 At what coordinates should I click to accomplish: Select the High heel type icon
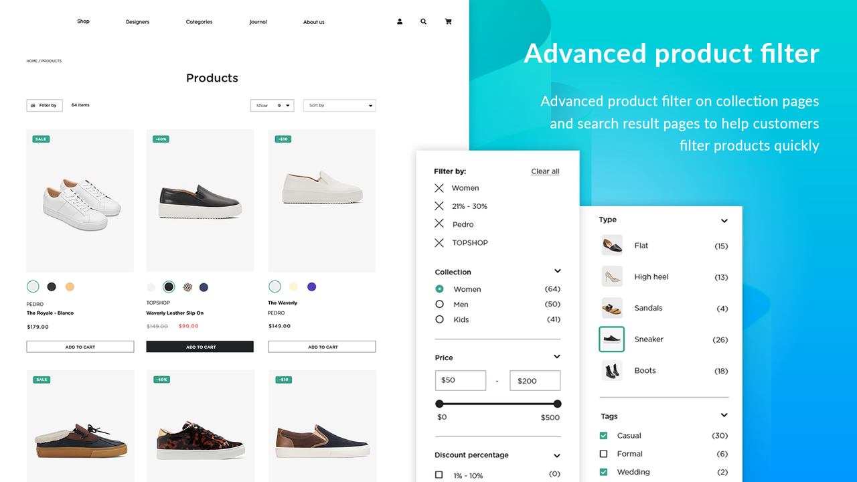[612, 276]
